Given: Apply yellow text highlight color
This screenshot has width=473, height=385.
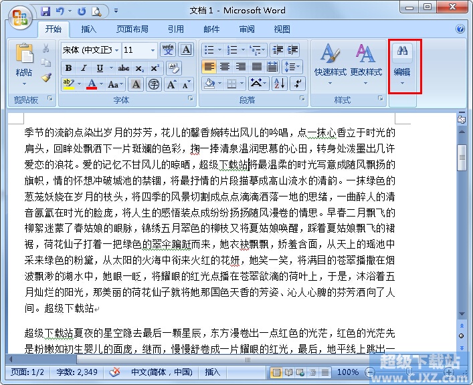Looking at the screenshot, I should pyautogui.click(x=69, y=84).
